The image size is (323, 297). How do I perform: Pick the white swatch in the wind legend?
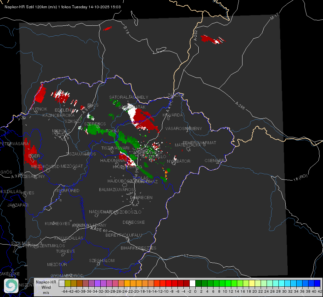(192, 283)
